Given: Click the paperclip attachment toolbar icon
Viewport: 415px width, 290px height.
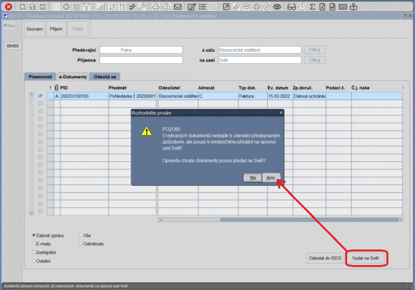Looking at the screenshot, I should pos(236,7).
